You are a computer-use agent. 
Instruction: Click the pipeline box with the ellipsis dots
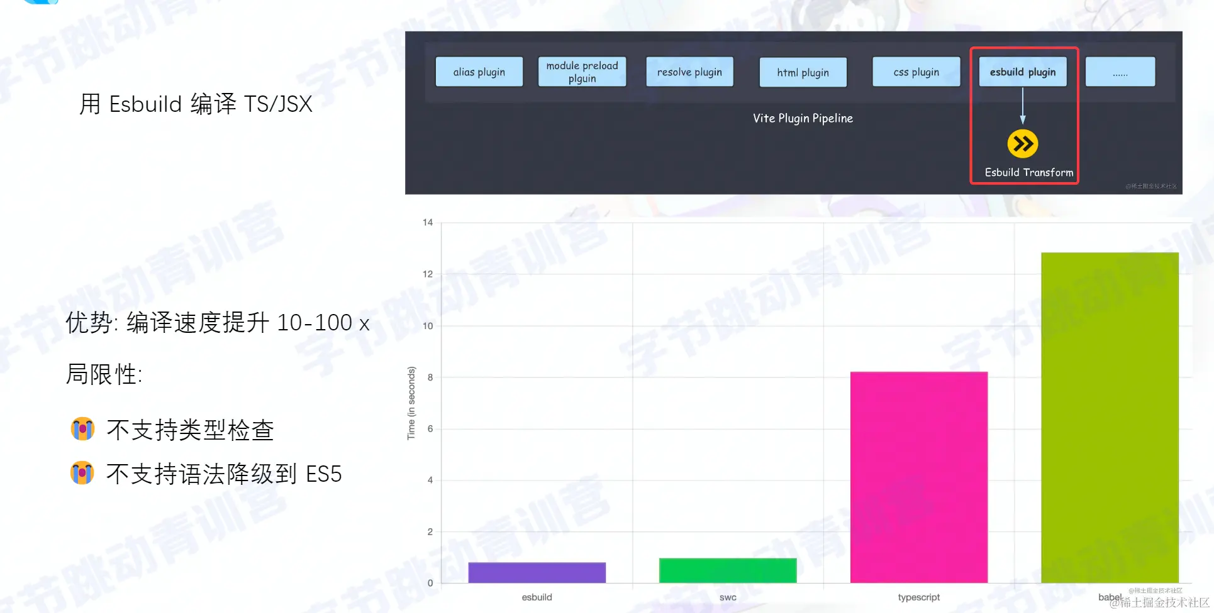(x=1120, y=72)
